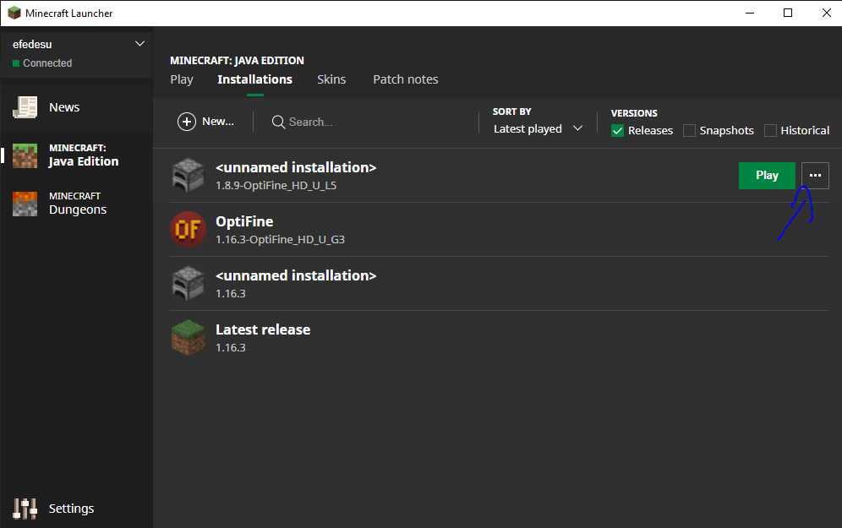Click grass block icon of Latest release
The width and height of the screenshot is (842, 528).
(188, 338)
